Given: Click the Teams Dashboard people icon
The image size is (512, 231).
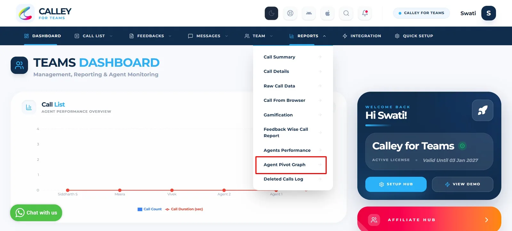Looking at the screenshot, I should pos(19,65).
